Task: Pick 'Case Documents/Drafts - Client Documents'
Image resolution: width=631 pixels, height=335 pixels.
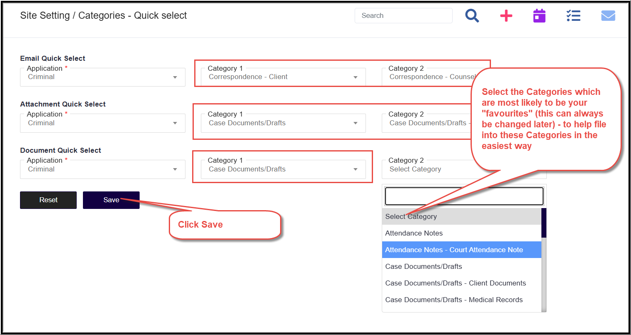Action: tap(461, 283)
